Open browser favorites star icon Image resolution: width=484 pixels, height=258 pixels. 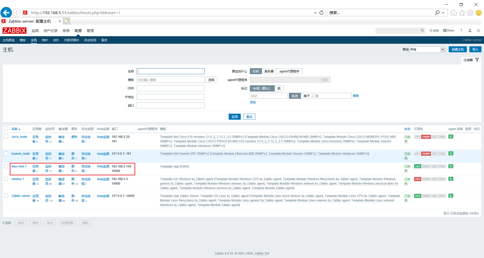coord(462,13)
